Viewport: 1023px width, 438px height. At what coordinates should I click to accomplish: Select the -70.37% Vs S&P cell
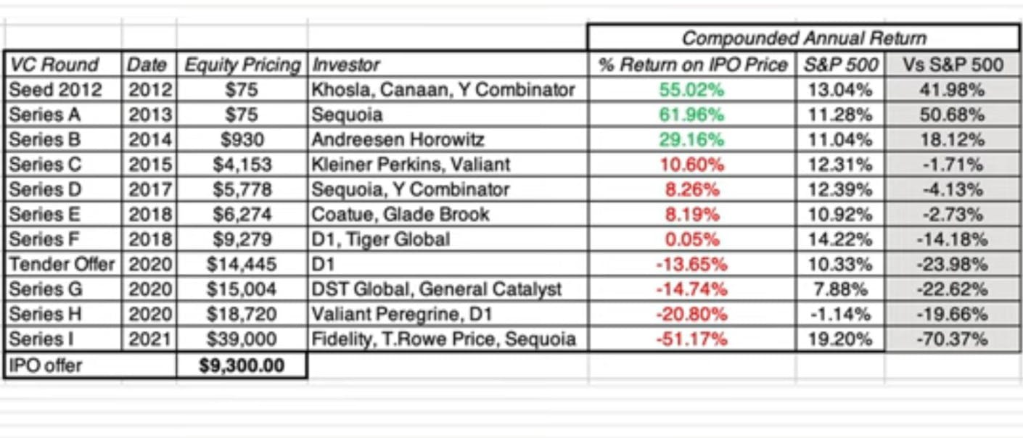pos(952,339)
